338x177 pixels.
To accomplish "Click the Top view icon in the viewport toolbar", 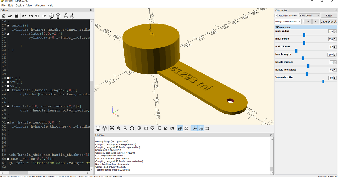I will 146,128.
